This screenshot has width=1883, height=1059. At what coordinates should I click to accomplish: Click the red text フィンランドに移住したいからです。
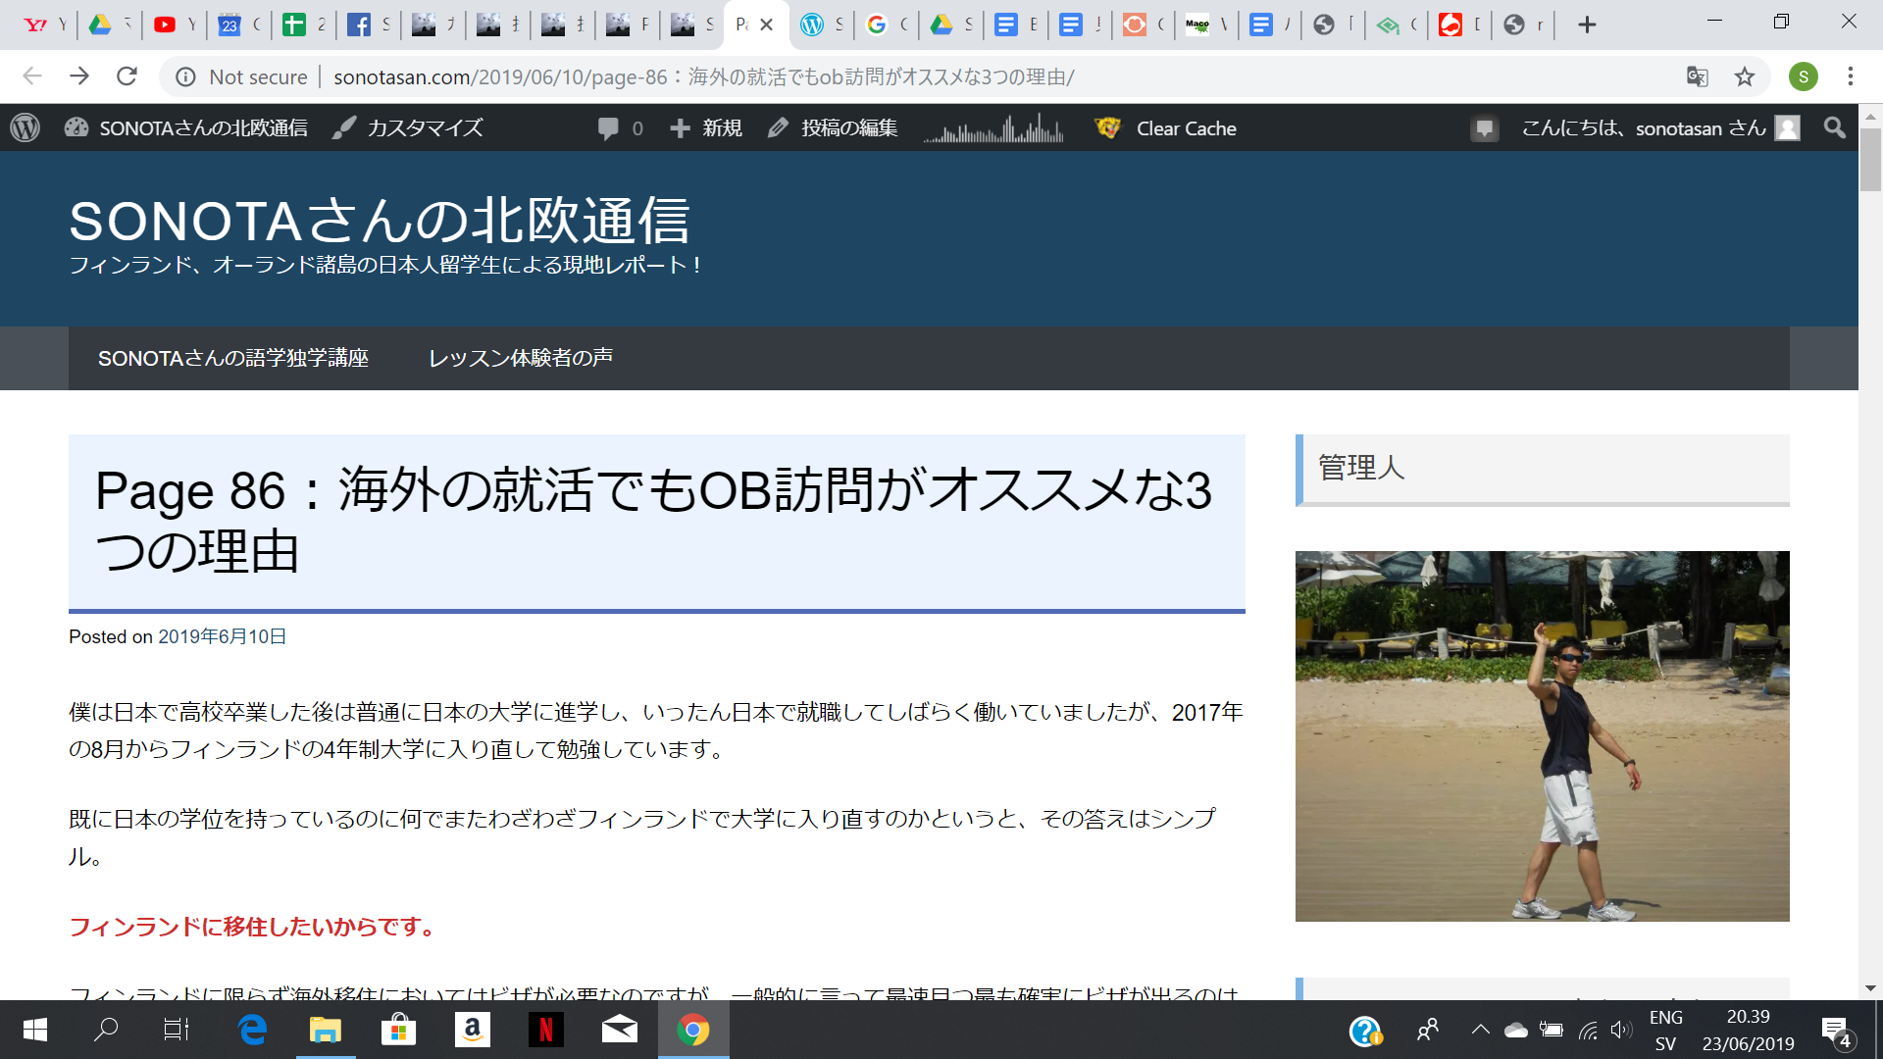[x=253, y=927]
